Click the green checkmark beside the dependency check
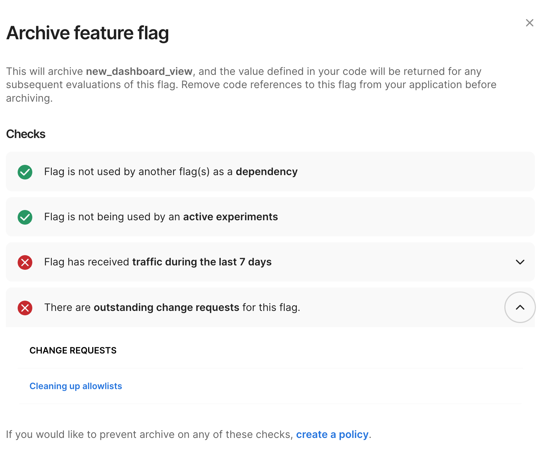Screen dimensions: 551x464 coord(25,172)
